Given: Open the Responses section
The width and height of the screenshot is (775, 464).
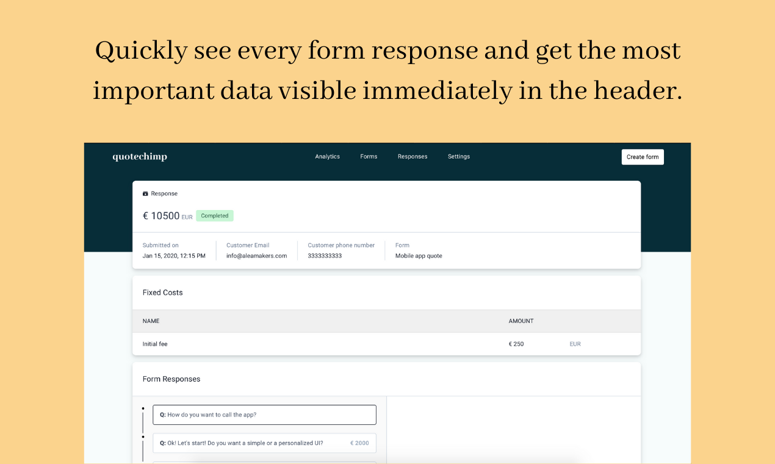Looking at the screenshot, I should click(413, 157).
